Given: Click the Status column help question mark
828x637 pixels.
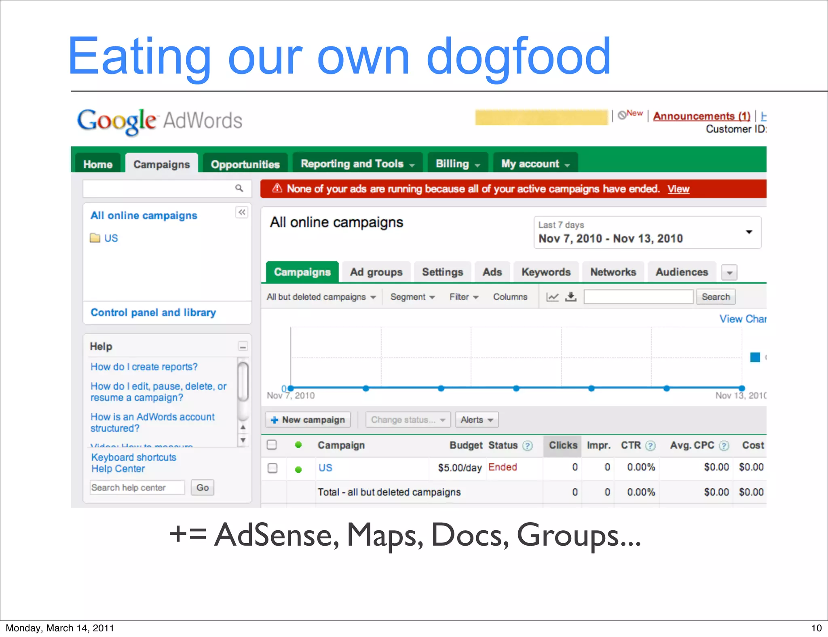Looking at the screenshot, I should (x=527, y=445).
